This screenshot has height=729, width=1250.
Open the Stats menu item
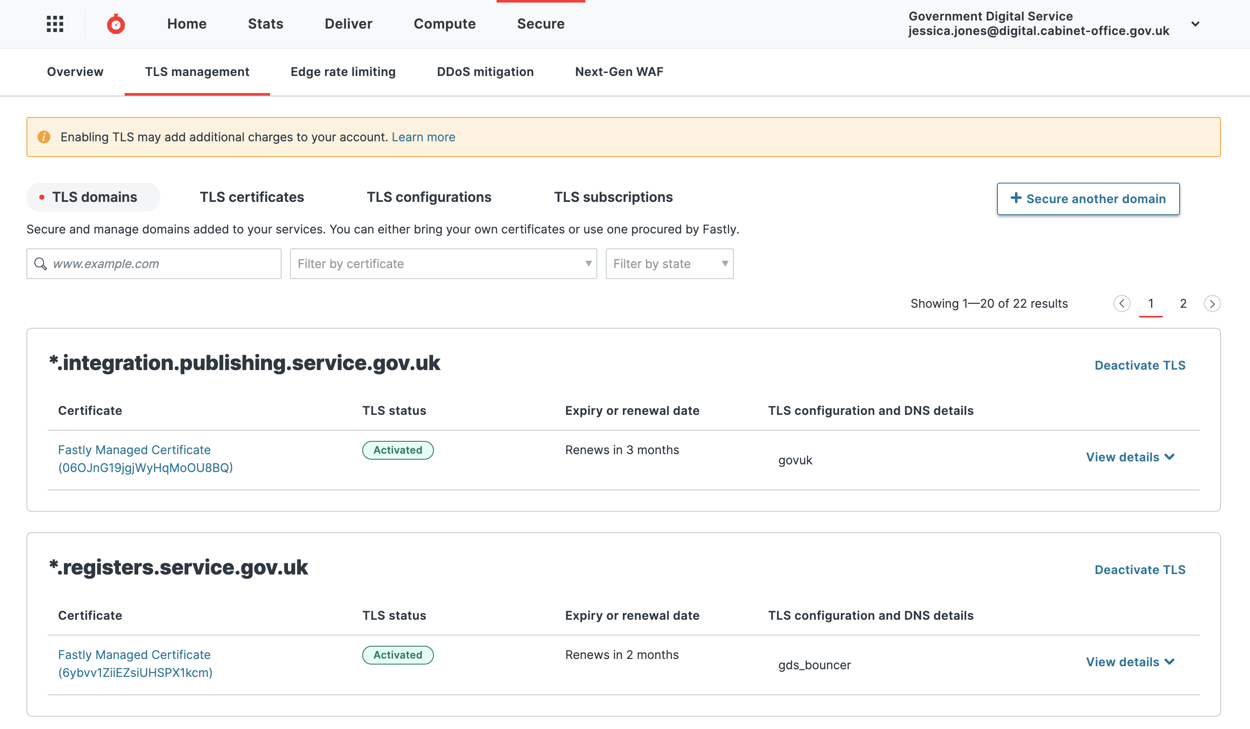click(265, 24)
